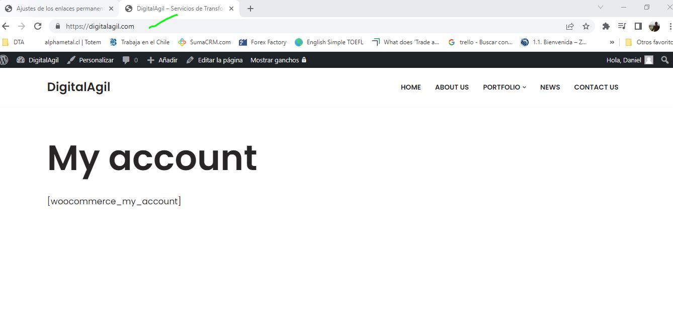Open the English Simple TOEFL bookmark
The width and height of the screenshot is (673, 327).
[x=329, y=42]
